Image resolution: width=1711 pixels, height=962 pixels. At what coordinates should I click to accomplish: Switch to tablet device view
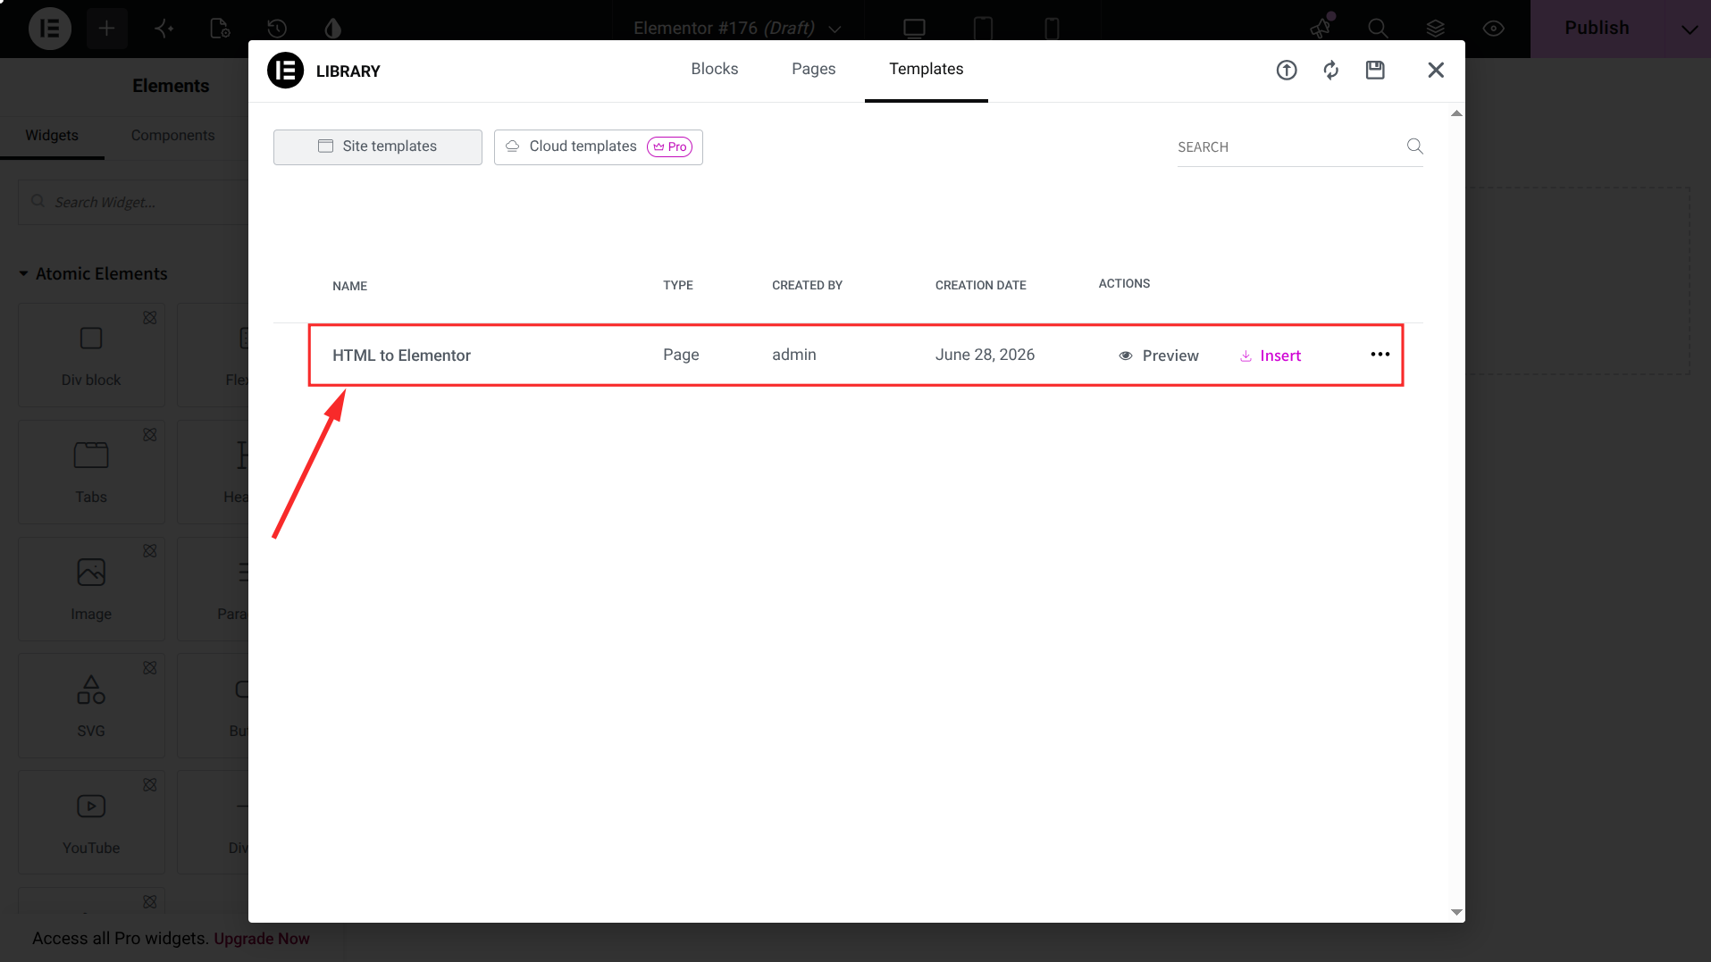point(983,29)
